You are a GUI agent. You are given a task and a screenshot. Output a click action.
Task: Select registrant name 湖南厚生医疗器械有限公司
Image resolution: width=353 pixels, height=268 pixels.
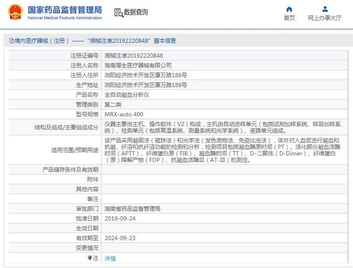click(x=138, y=66)
